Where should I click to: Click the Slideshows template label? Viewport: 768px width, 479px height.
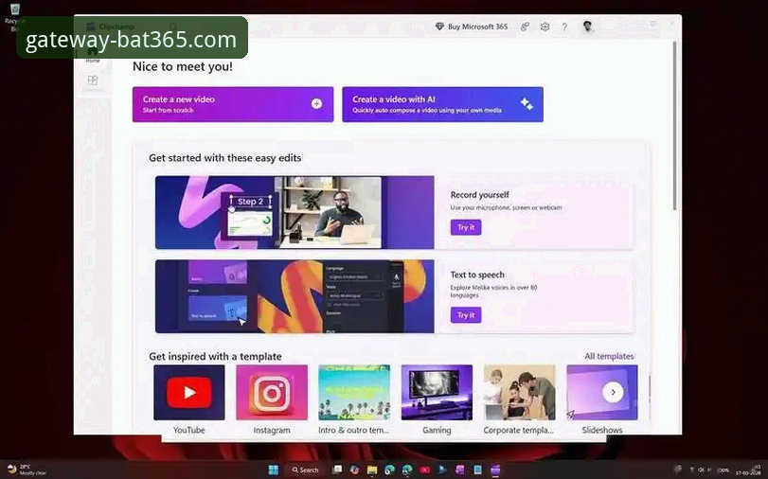[602, 430]
